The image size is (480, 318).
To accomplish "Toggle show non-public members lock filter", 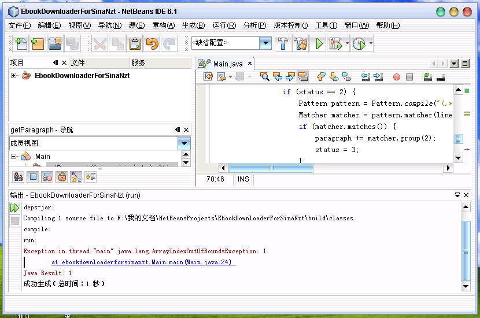I will (x=62, y=177).
